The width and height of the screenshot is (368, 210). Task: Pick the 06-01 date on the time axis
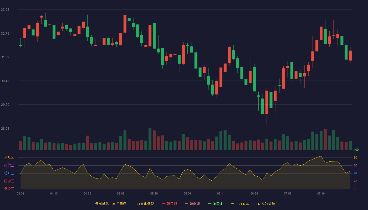(x=187, y=193)
